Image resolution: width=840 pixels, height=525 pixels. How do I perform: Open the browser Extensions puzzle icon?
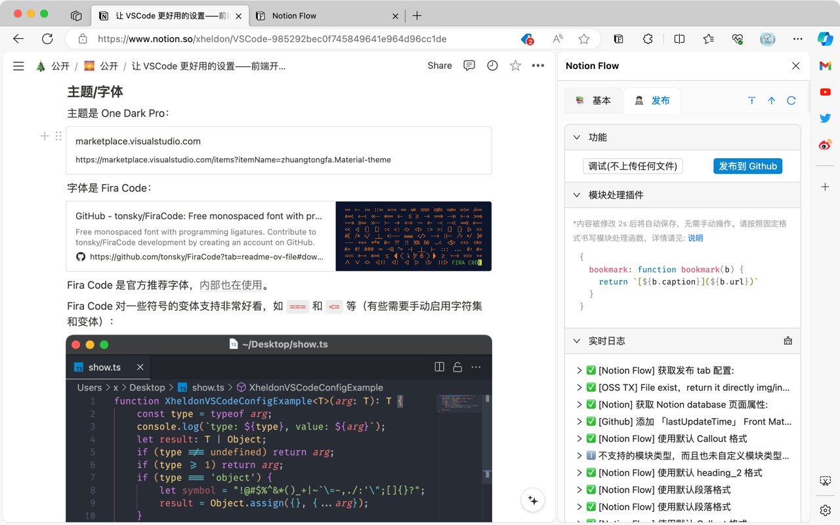tap(648, 39)
